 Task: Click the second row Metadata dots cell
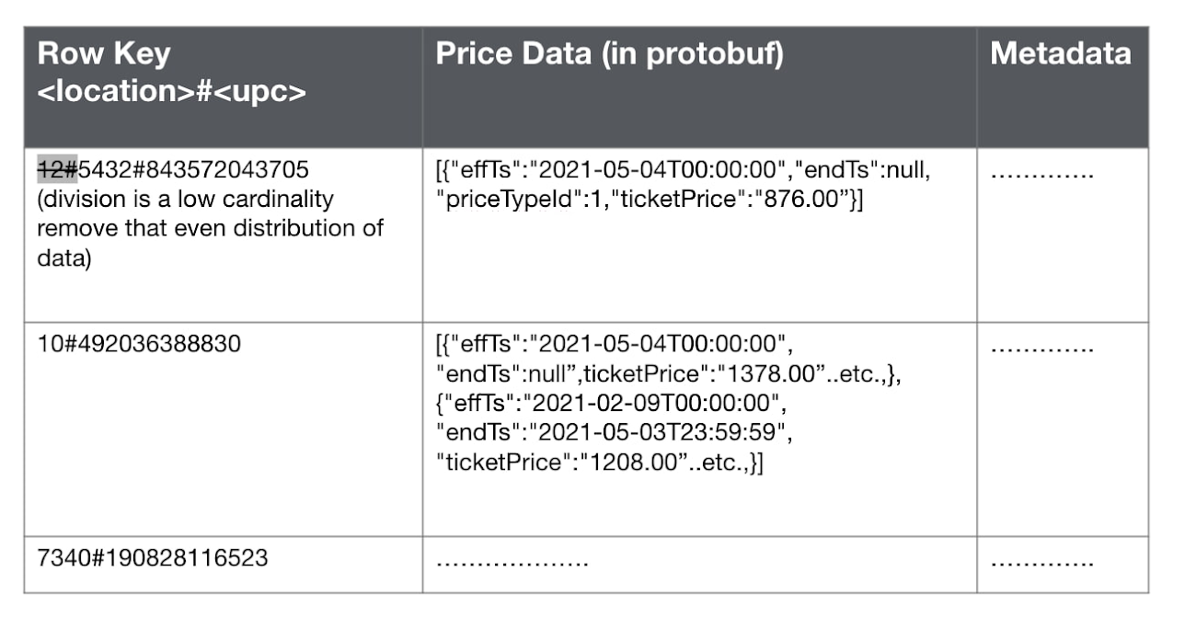(x=1042, y=349)
